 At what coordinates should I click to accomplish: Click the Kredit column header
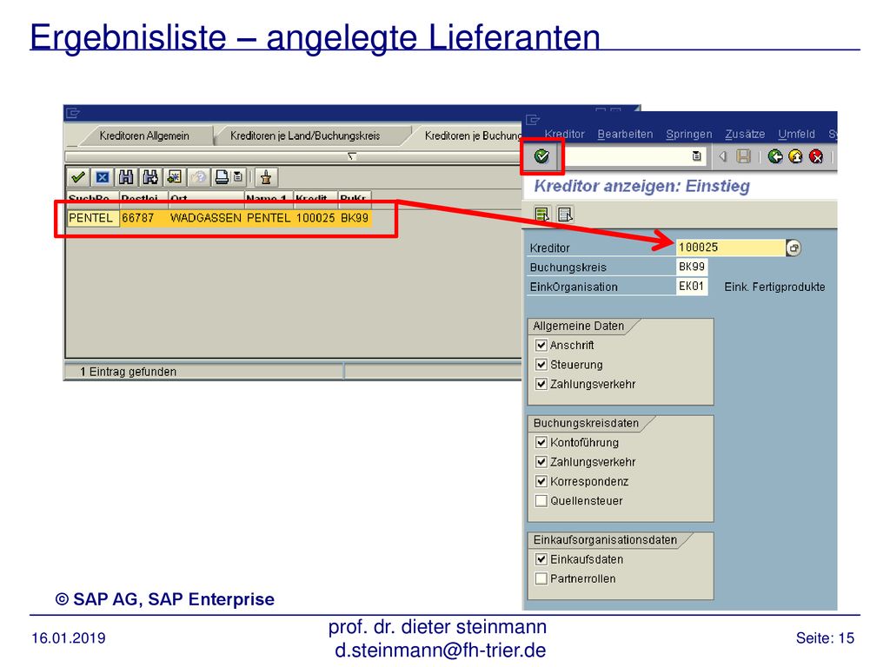[315, 199]
